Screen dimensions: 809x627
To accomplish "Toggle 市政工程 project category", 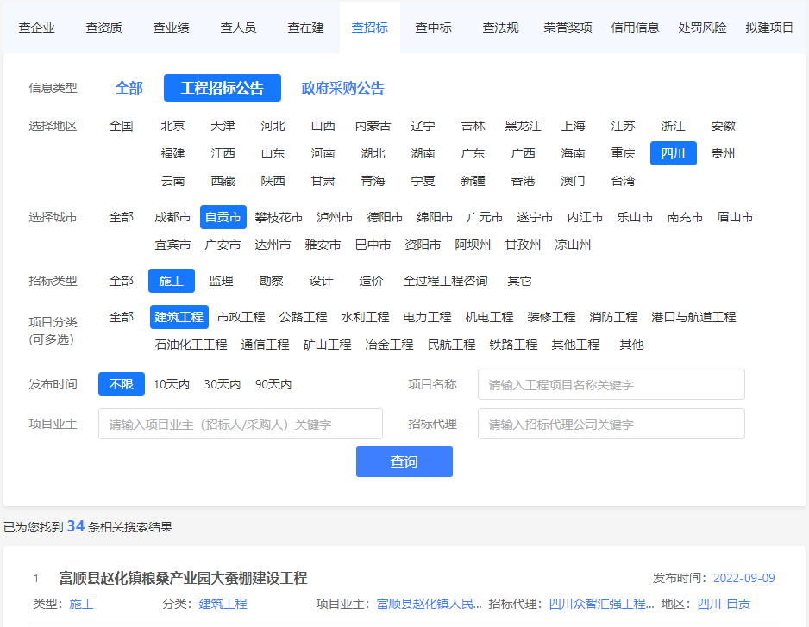I will (241, 317).
